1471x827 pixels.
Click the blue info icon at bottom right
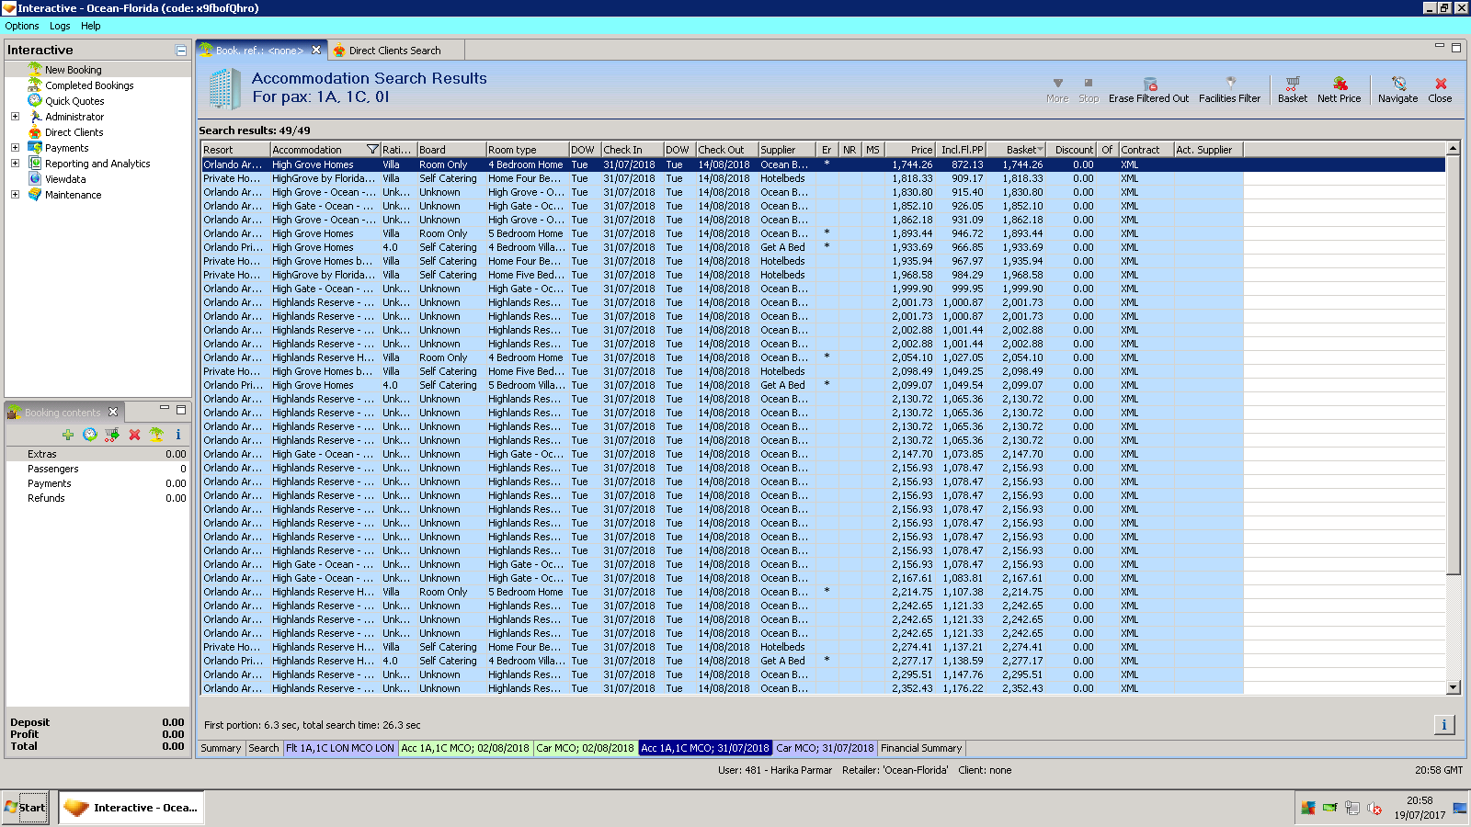click(x=1443, y=725)
